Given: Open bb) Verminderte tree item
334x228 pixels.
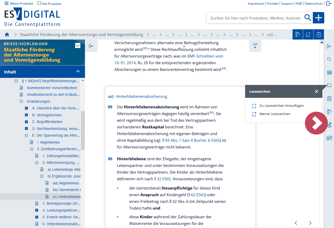Looking at the screenshot, I should tap(66, 190).
